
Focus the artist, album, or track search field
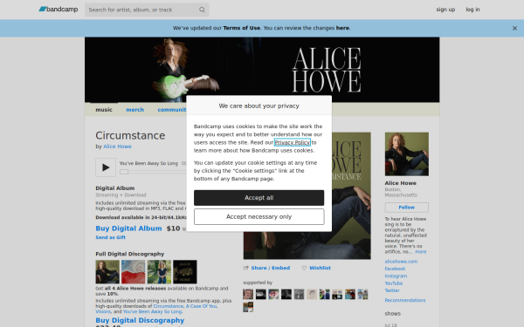tap(147, 10)
